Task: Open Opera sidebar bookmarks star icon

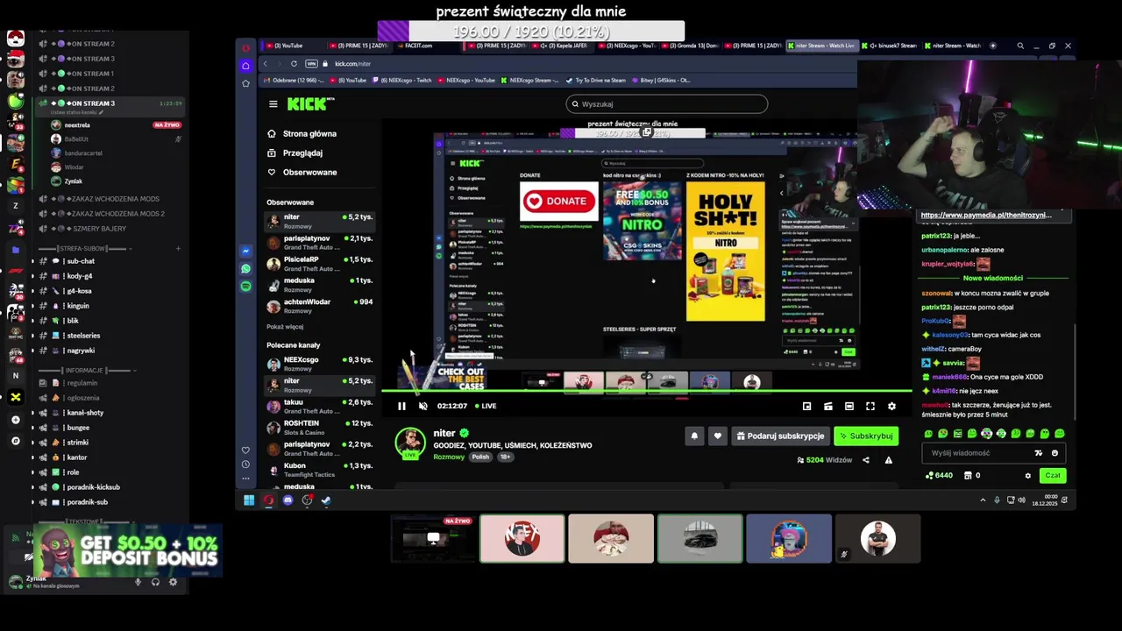Action: tap(245, 83)
